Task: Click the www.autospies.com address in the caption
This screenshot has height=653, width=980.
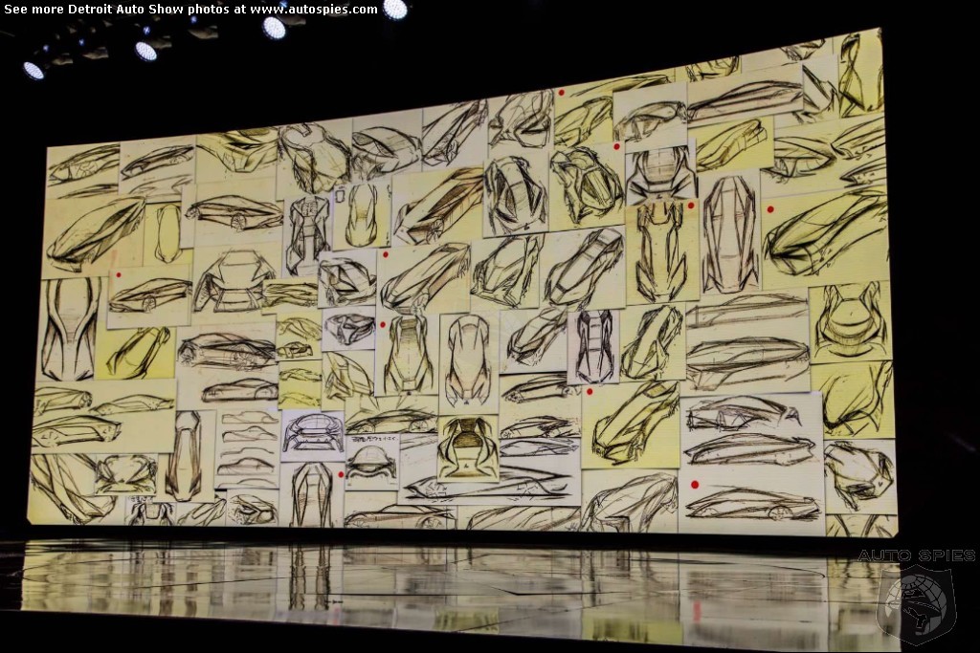Action: click(314, 10)
